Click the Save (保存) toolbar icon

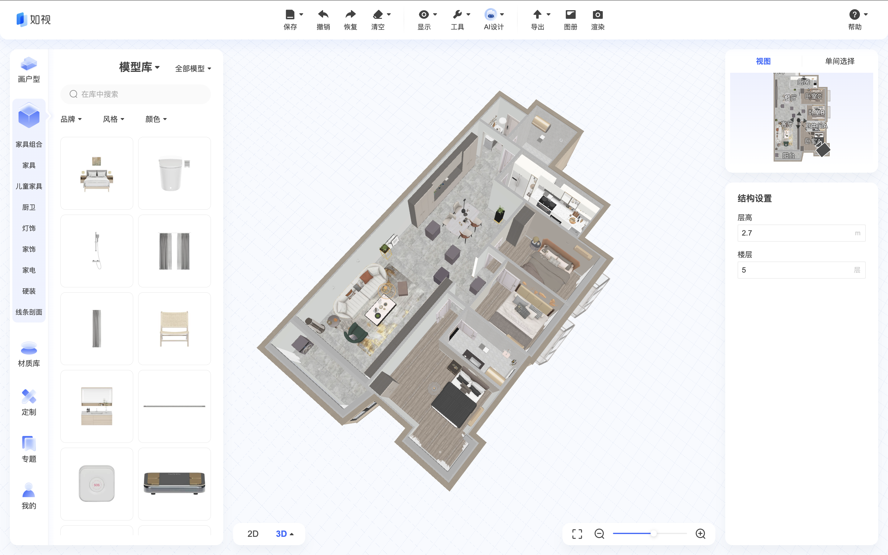click(x=290, y=15)
